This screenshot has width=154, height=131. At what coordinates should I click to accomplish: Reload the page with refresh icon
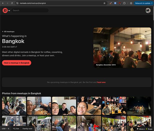12,3
